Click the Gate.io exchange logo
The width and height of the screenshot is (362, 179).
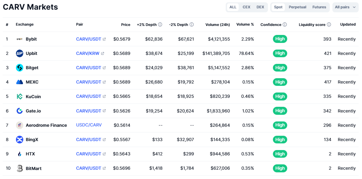pos(20,111)
